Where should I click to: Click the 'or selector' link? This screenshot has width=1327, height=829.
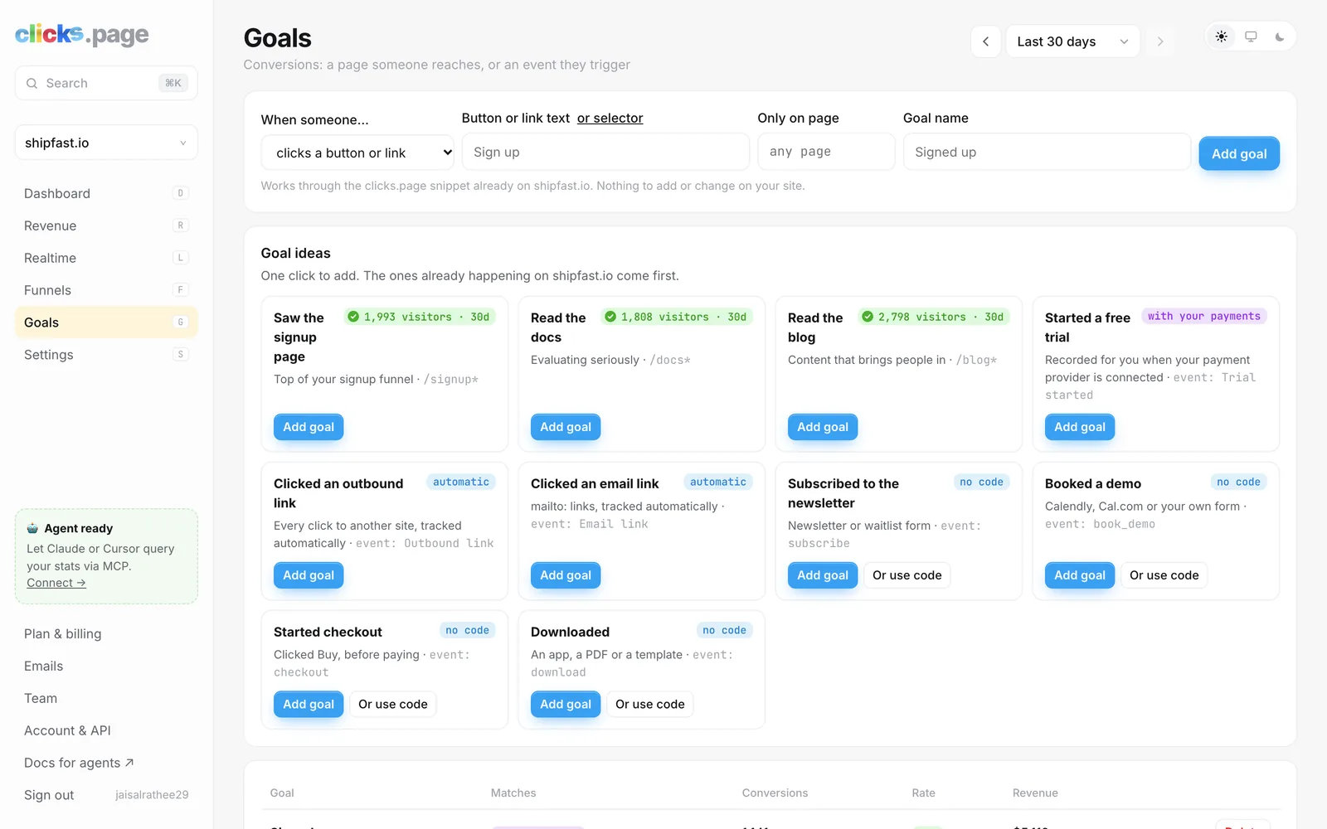(x=610, y=118)
